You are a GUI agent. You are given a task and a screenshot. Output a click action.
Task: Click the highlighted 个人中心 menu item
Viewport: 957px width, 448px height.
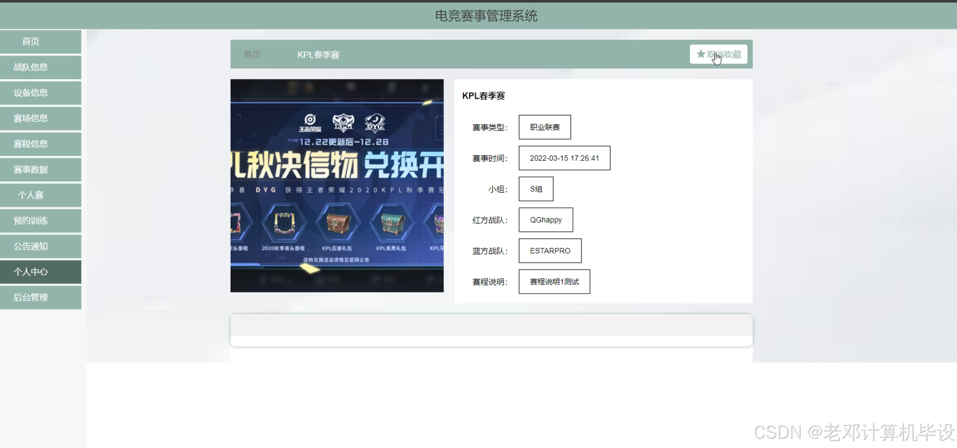41,272
